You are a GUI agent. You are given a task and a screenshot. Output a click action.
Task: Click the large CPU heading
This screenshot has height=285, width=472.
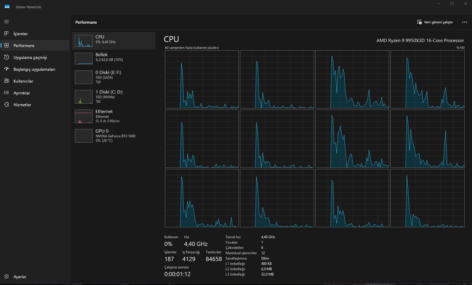coord(171,39)
